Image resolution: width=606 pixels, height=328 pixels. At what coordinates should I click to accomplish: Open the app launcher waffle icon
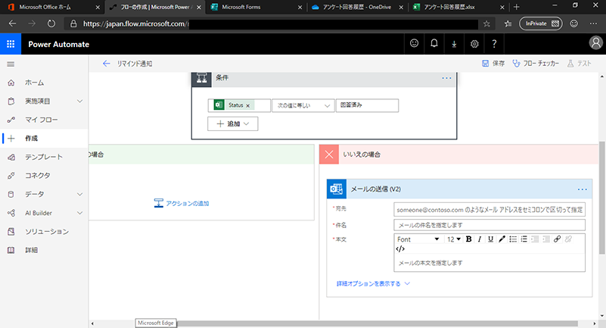coord(11,44)
